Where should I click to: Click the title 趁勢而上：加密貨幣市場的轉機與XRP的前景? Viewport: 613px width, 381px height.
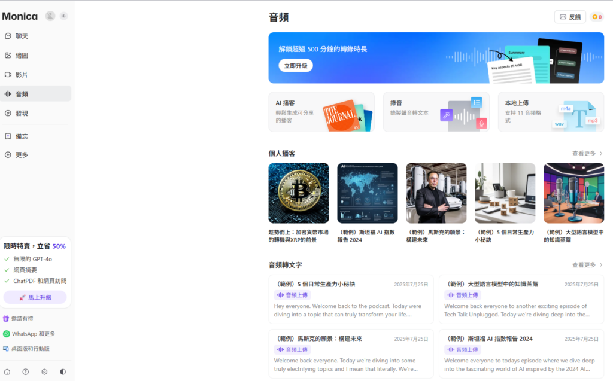coord(298,236)
